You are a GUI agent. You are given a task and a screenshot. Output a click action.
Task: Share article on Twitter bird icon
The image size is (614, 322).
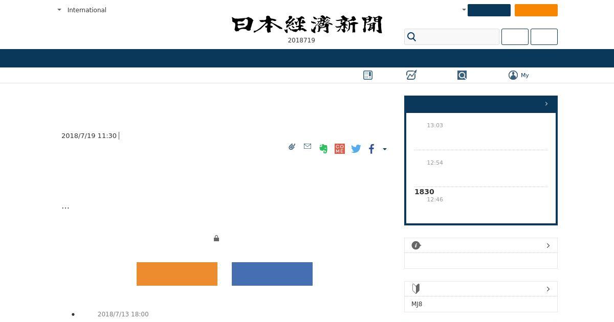[x=356, y=149]
